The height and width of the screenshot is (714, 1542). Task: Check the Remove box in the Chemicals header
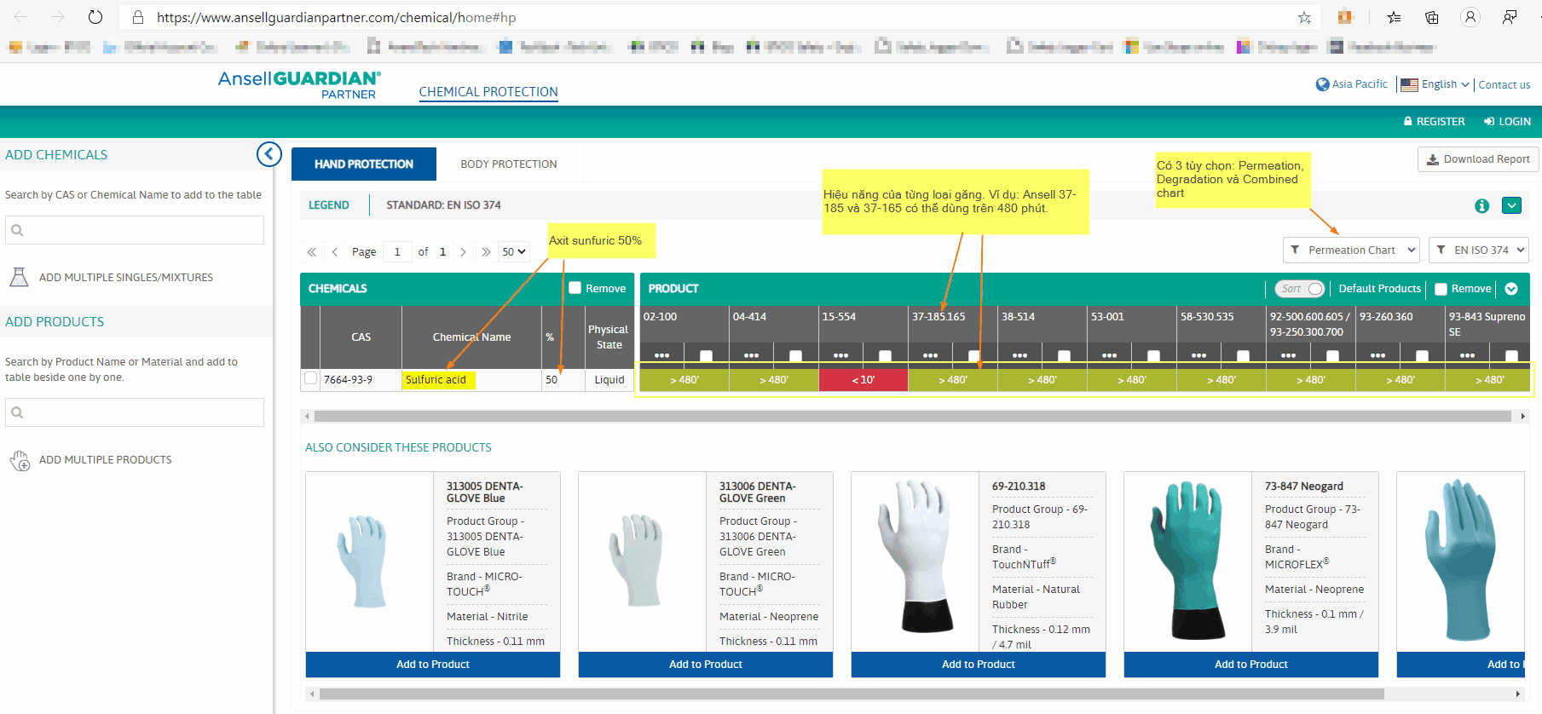click(x=575, y=288)
